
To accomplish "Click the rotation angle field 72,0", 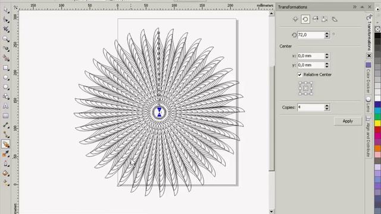I will tap(311, 35).
